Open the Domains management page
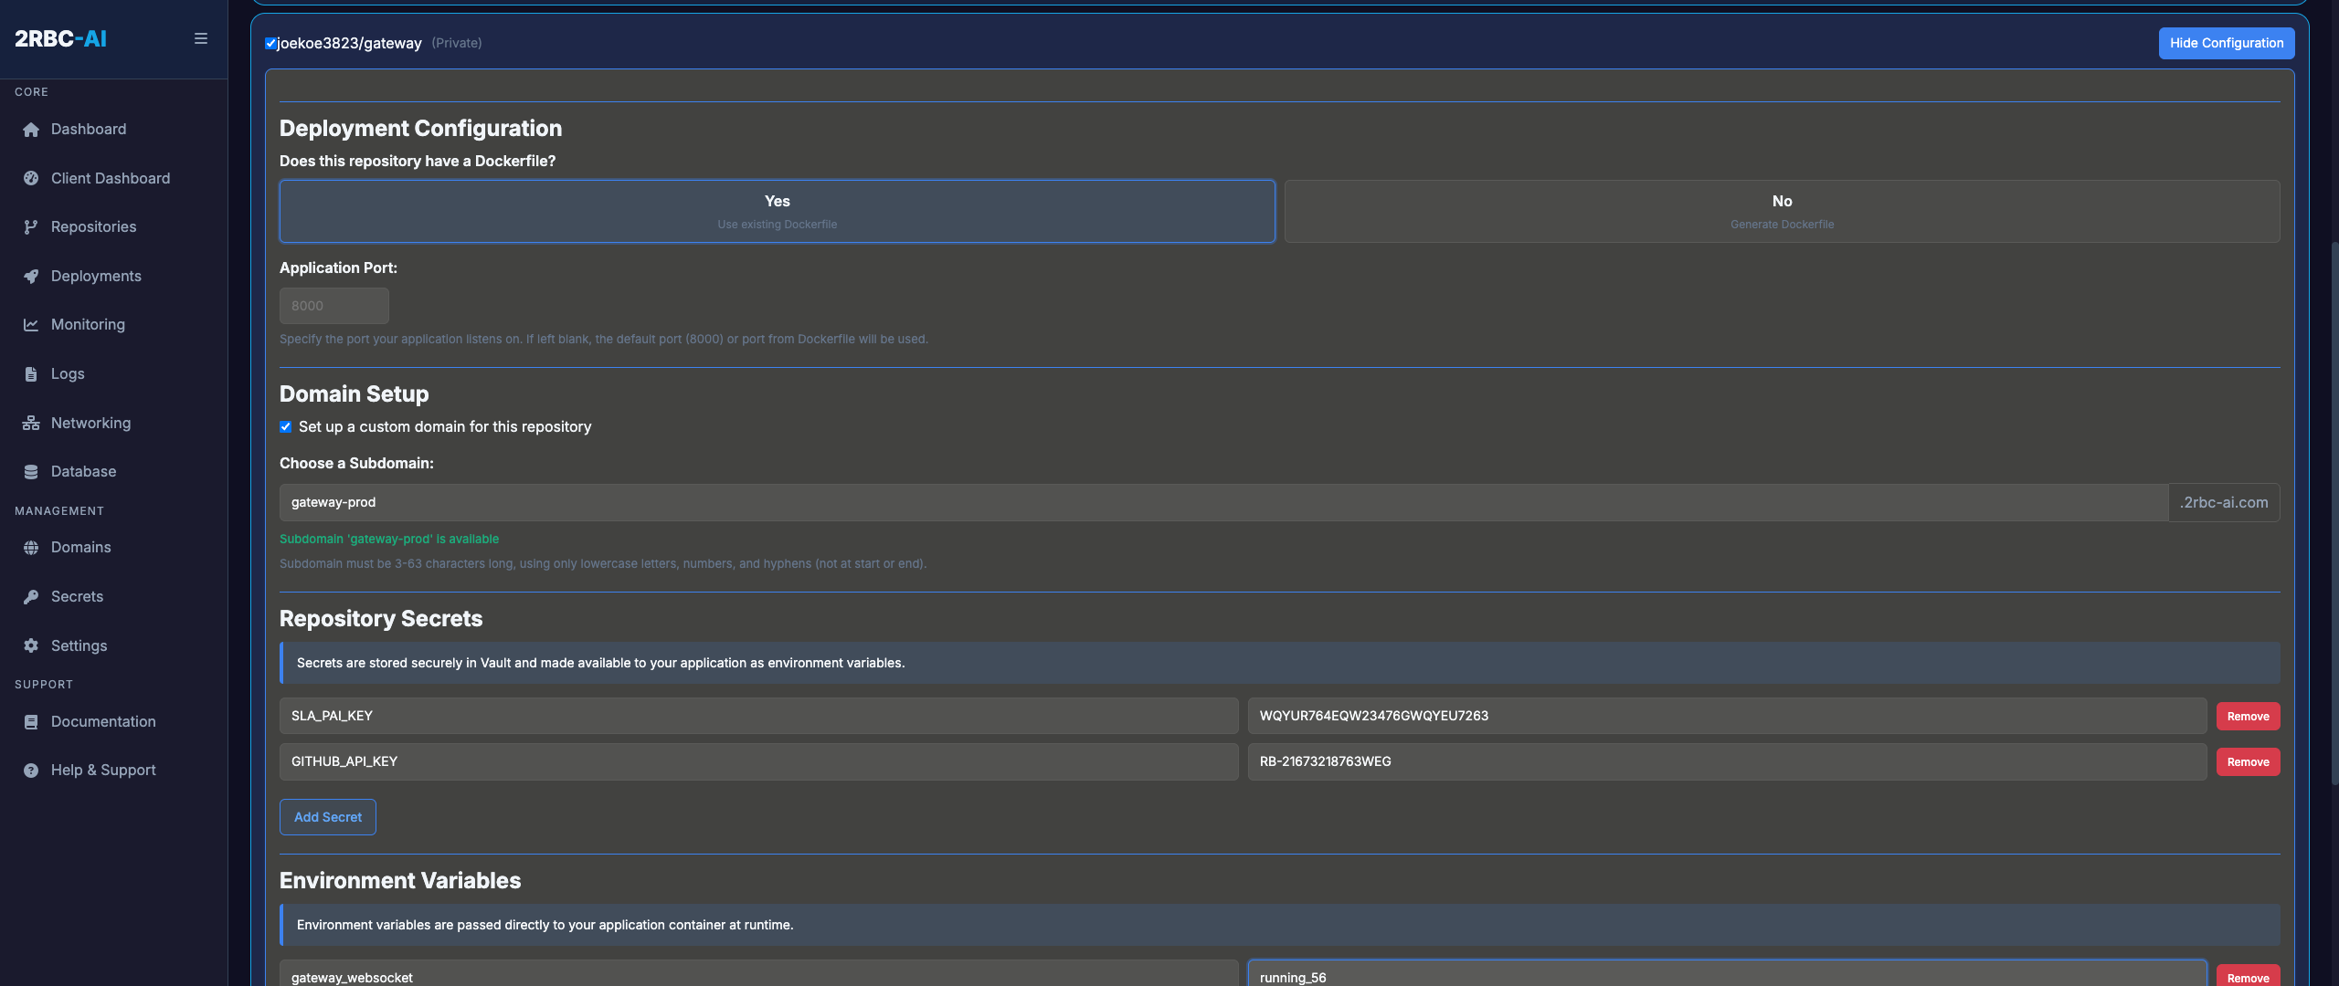Image resolution: width=2339 pixels, height=986 pixels. click(81, 547)
